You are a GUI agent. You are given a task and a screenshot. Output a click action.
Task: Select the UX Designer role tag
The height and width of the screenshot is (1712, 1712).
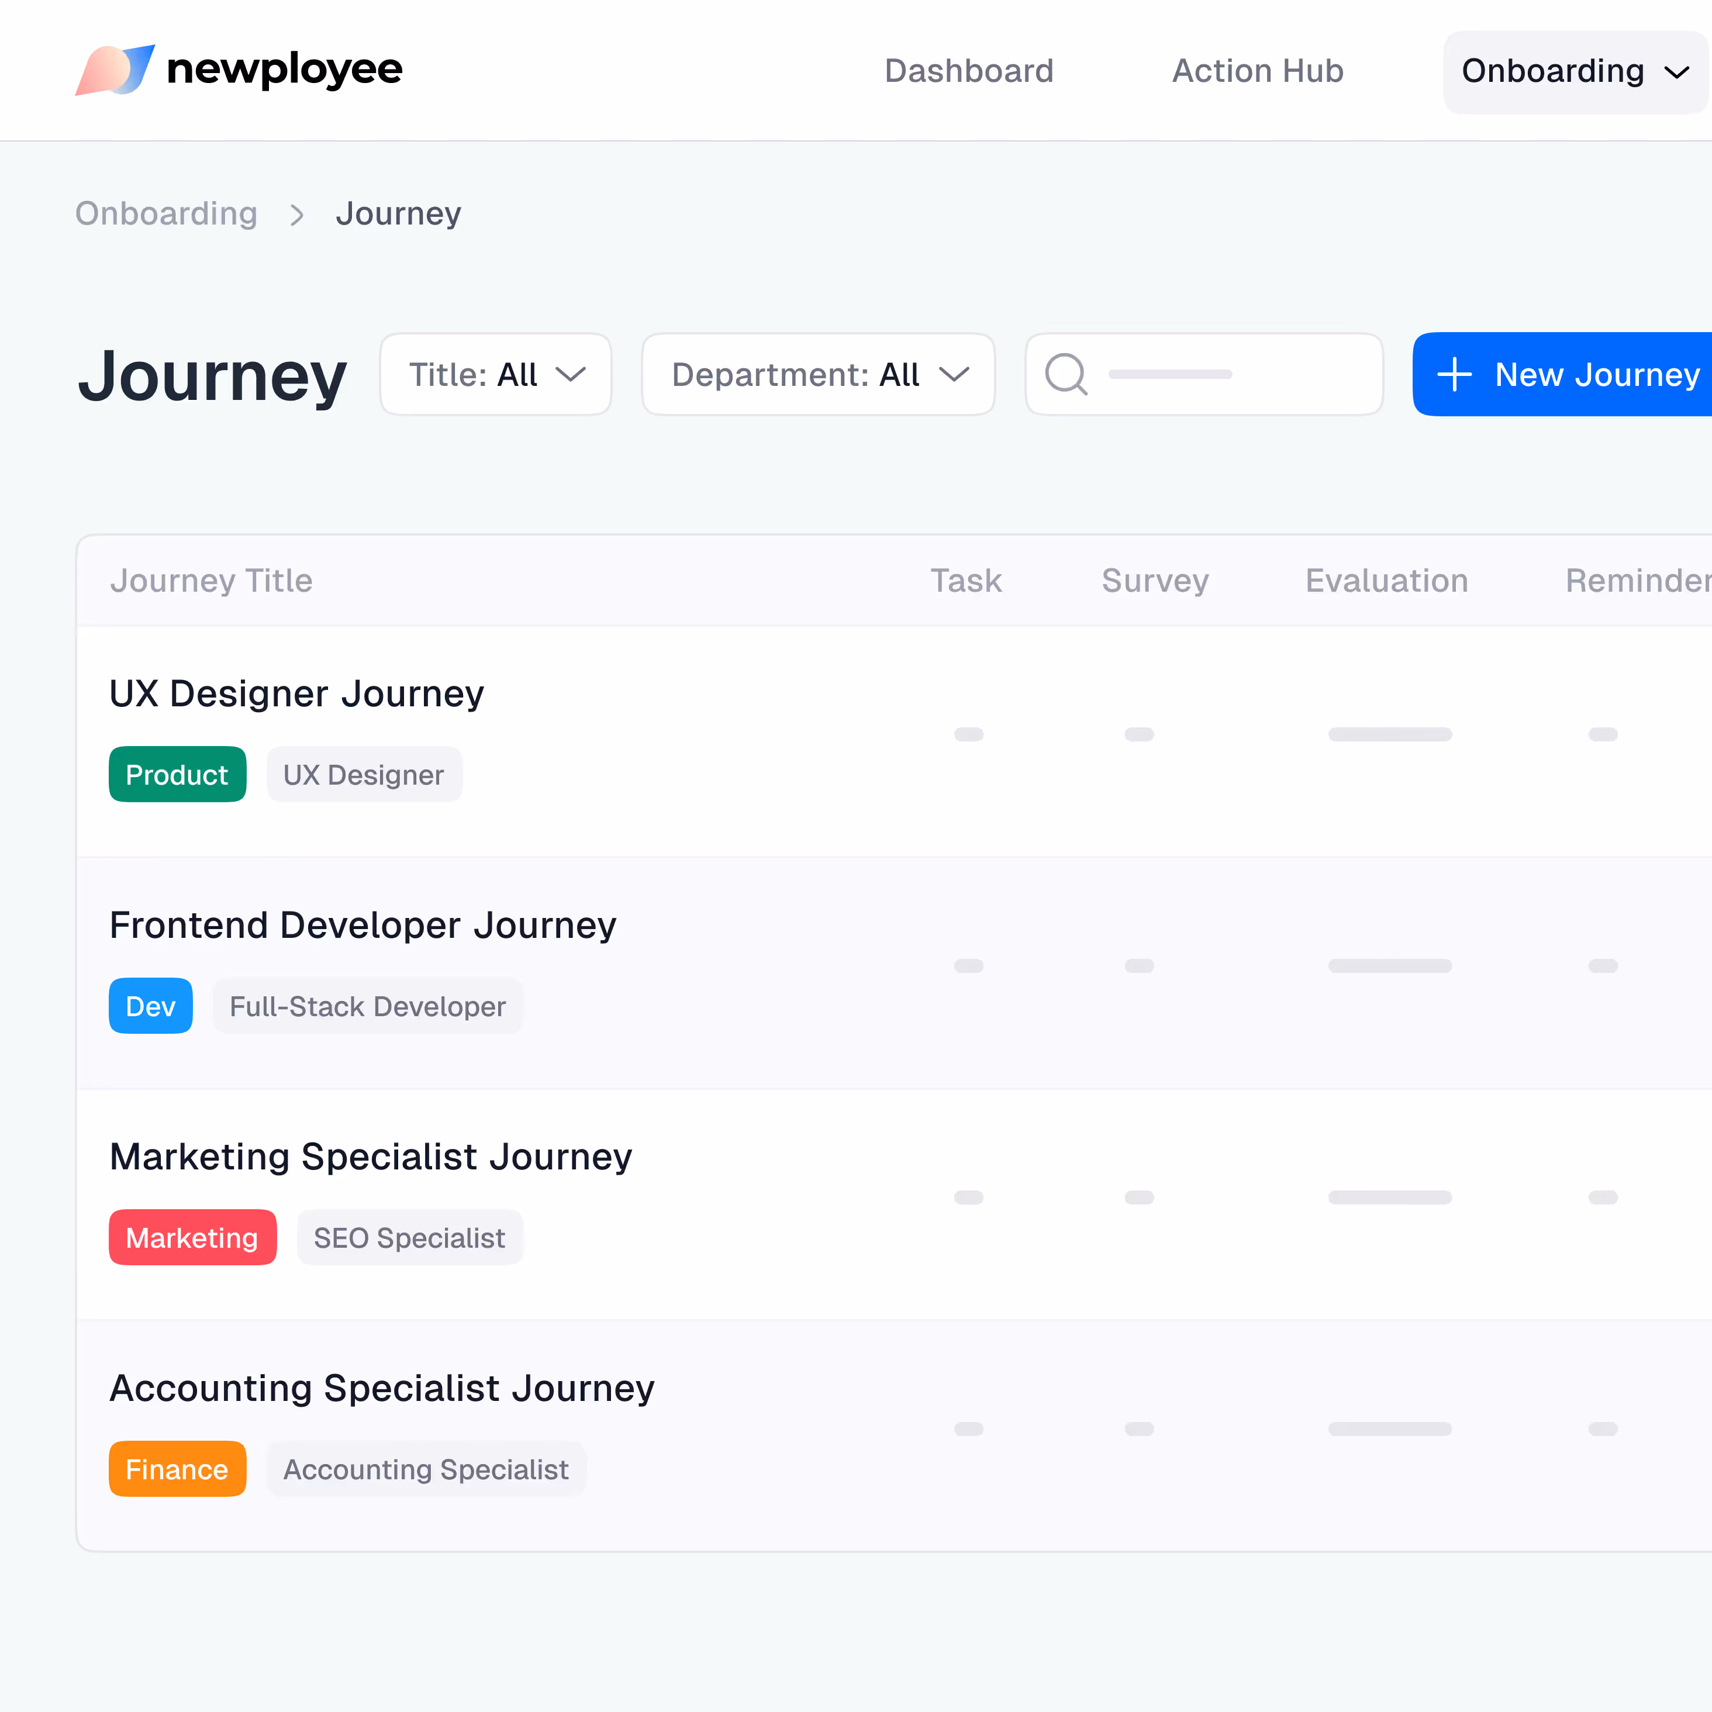(x=363, y=774)
